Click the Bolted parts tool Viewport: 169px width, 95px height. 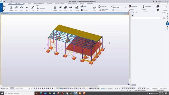(x=41, y=8)
